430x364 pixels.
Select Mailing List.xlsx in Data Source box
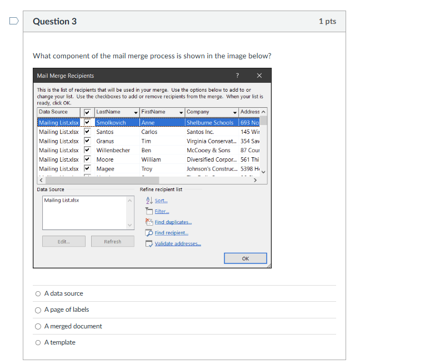coord(62,200)
